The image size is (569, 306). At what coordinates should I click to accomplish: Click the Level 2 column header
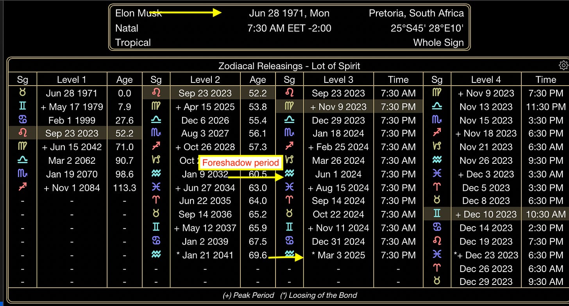click(x=205, y=80)
